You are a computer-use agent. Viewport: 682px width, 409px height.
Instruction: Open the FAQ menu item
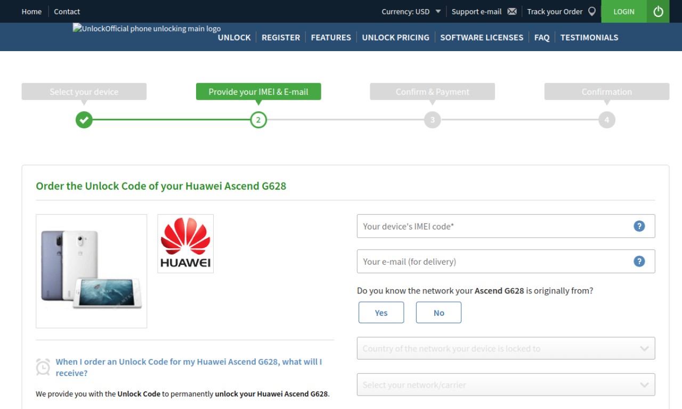coord(542,37)
